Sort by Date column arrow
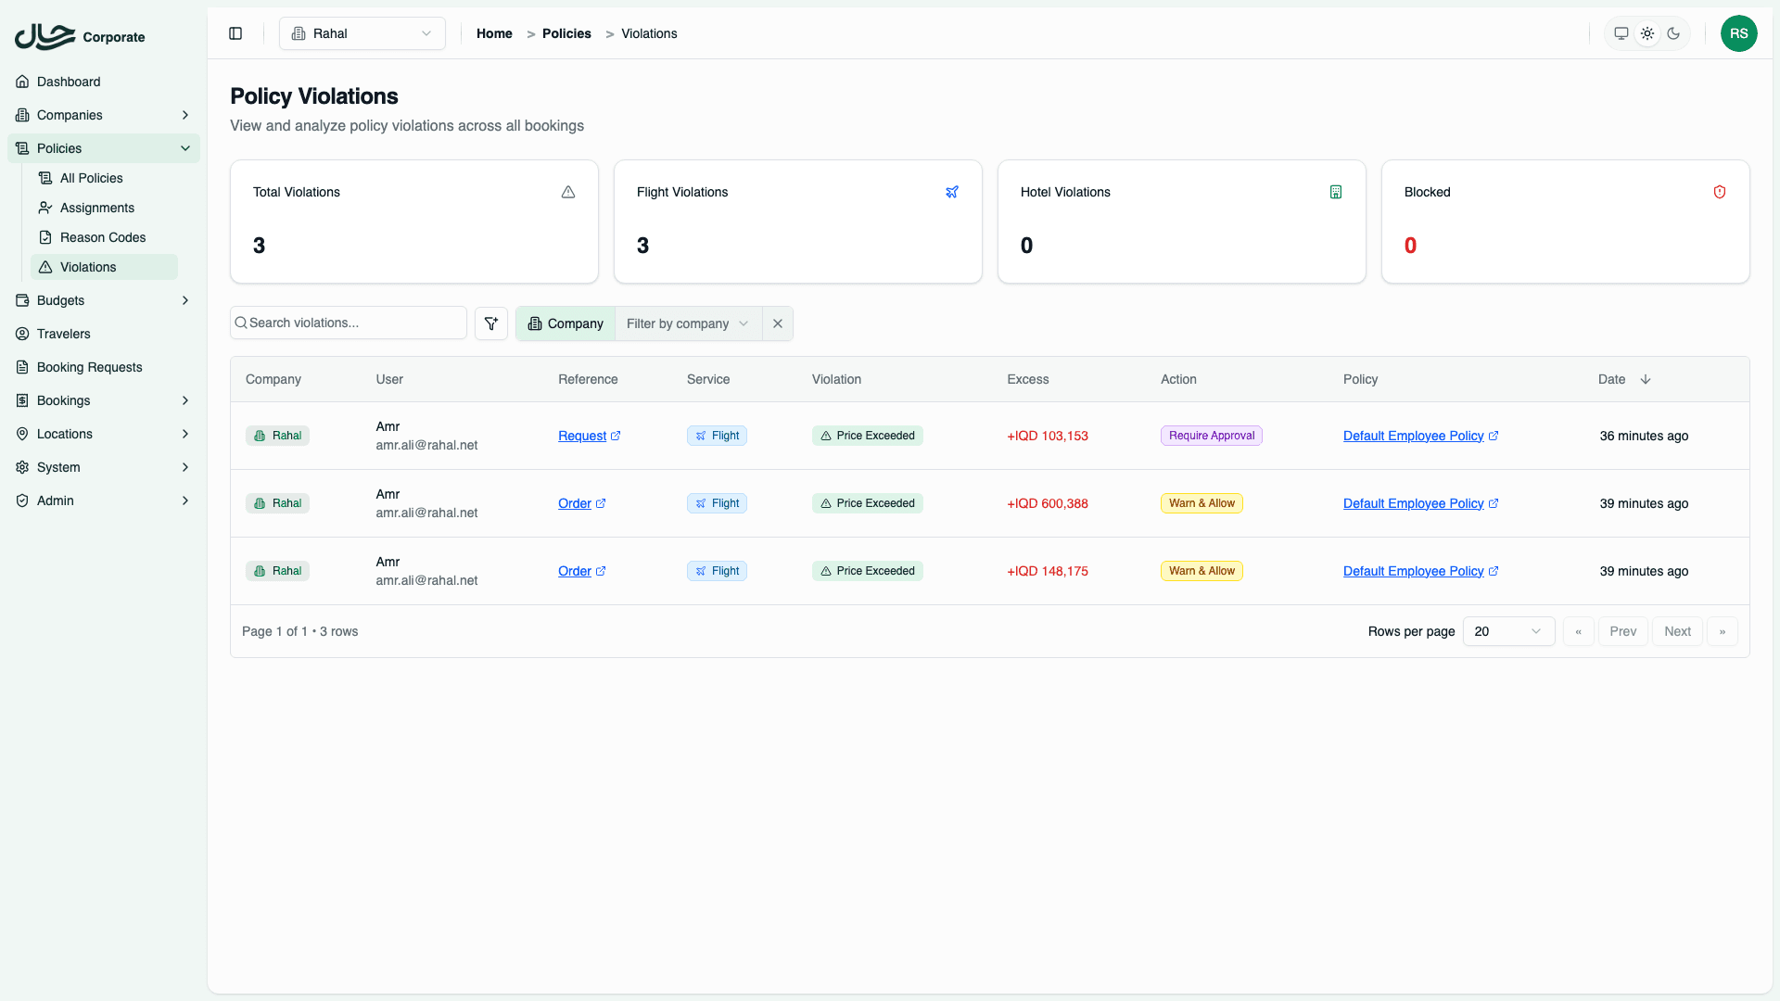This screenshot has width=1780, height=1001. click(1646, 379)
